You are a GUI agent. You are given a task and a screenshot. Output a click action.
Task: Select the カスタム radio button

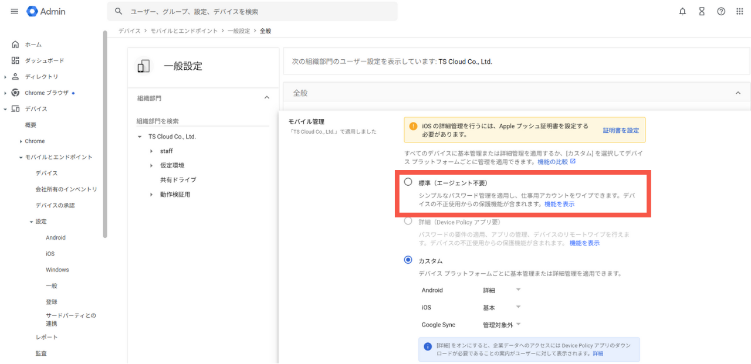pos(408,260)
